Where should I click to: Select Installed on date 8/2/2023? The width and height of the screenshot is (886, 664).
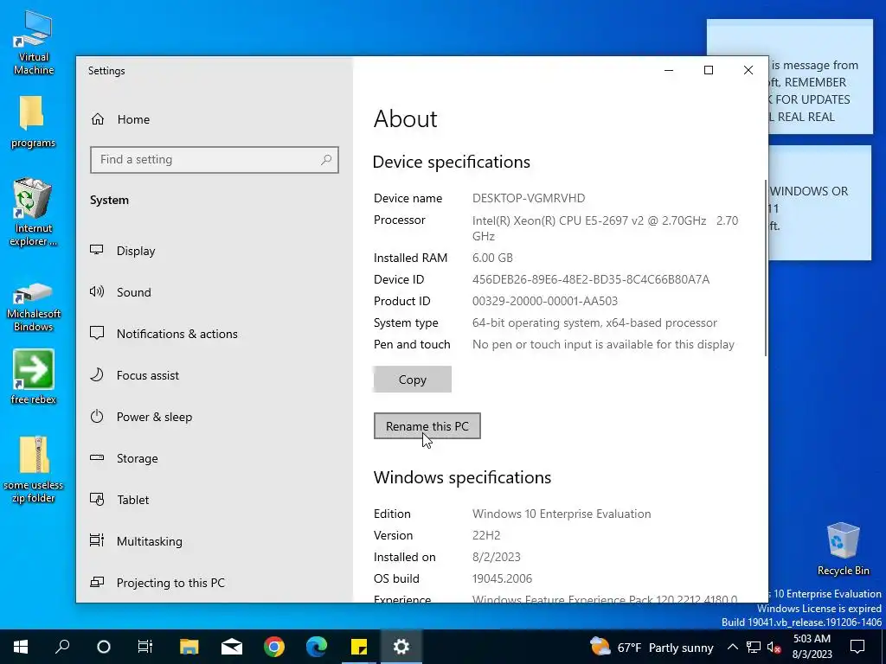point(496,557)
